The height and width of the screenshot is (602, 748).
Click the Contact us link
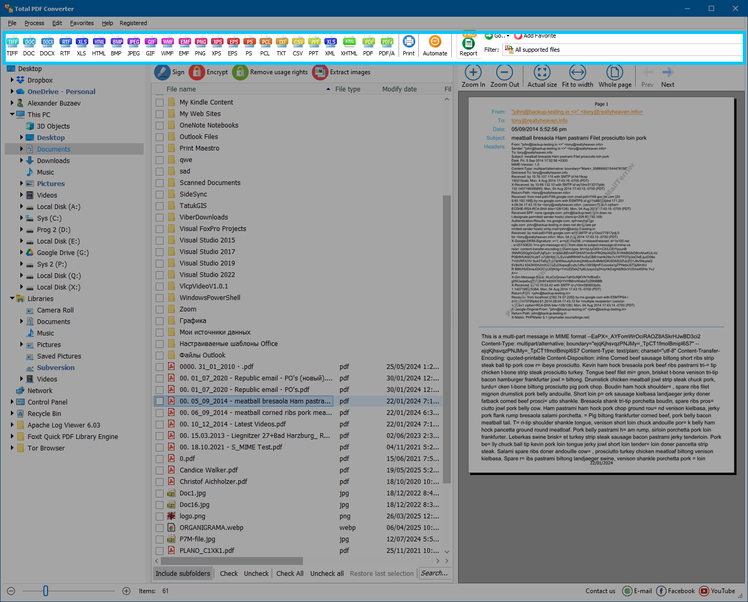[600, 591]
